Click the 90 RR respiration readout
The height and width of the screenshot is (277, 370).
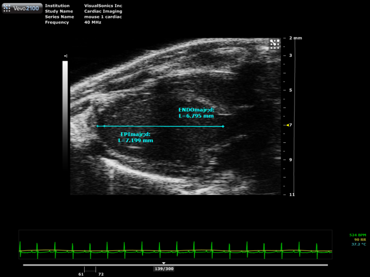pos(360,240)
